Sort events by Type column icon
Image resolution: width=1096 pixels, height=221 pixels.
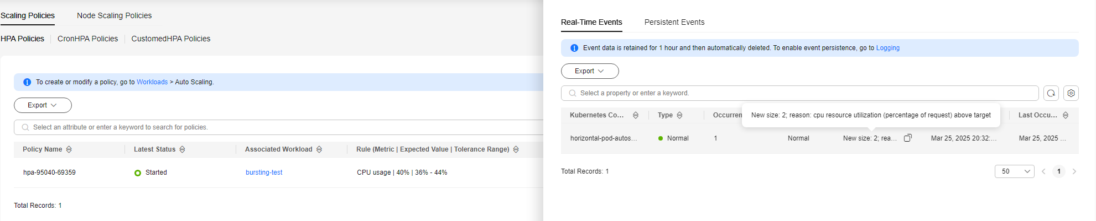[x=679, y=115]
